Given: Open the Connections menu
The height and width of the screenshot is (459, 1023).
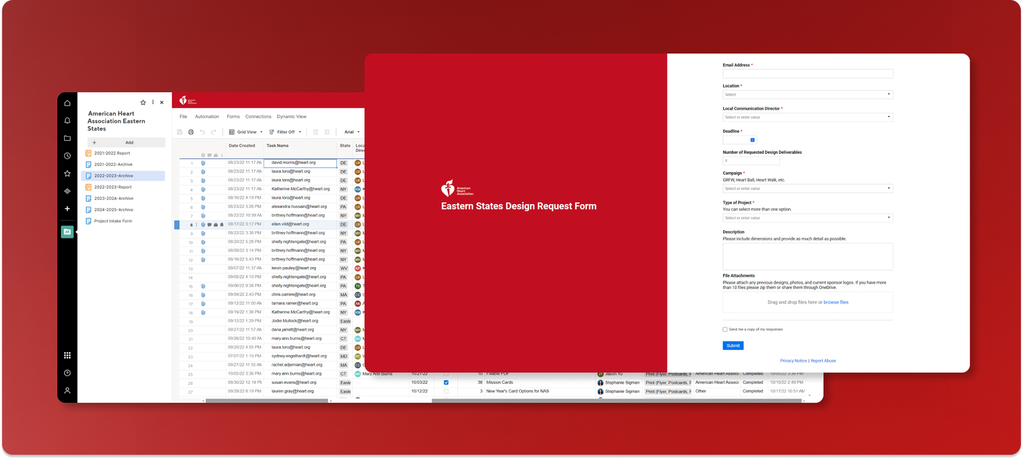Looking at the screenshot, I should point(258,117).
